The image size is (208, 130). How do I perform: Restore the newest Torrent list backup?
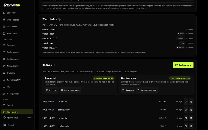[x=71, y=90]
